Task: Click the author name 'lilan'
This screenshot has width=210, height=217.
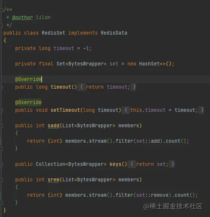Action: (x=43, y=17)
